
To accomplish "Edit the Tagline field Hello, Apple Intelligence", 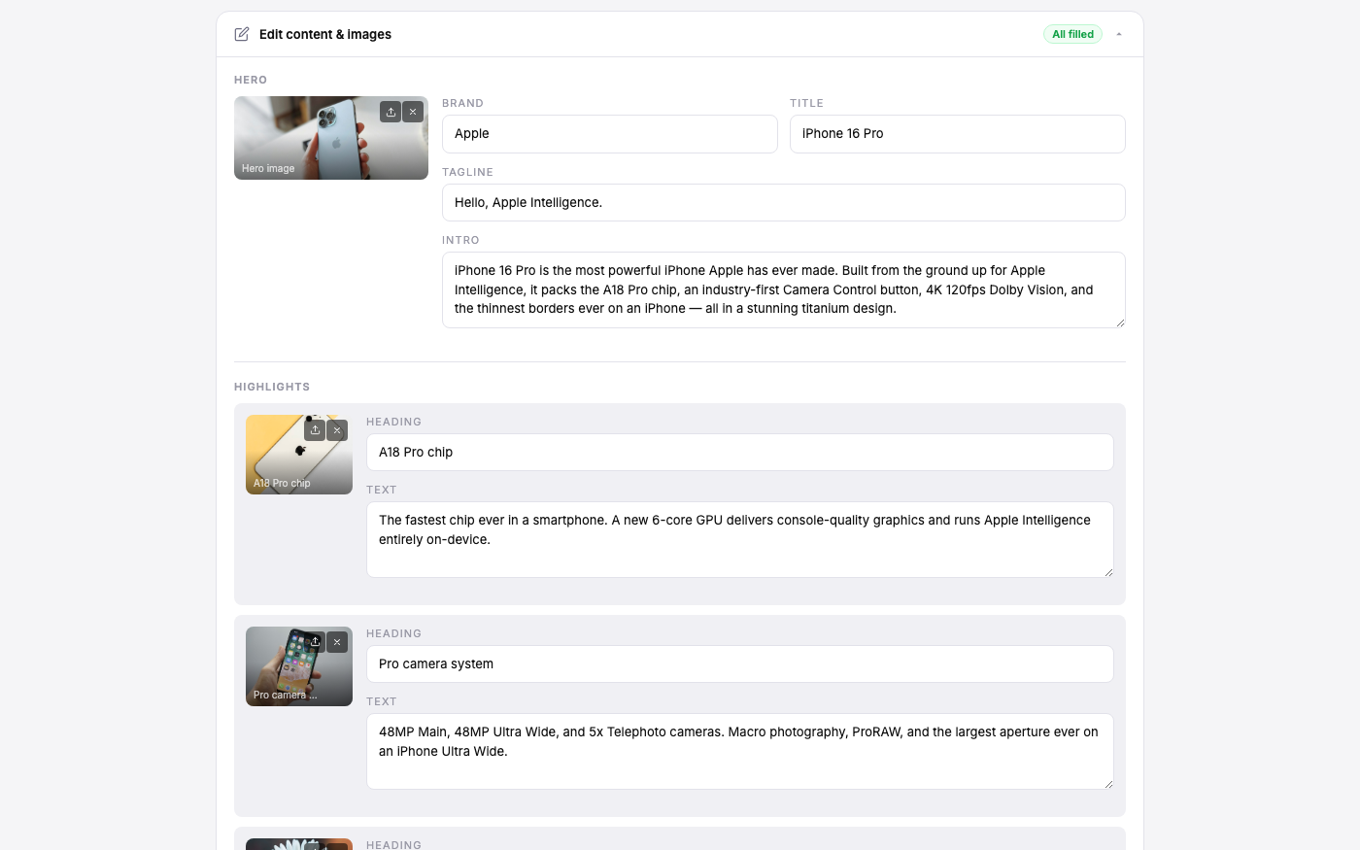I will [x=784, y=203].
